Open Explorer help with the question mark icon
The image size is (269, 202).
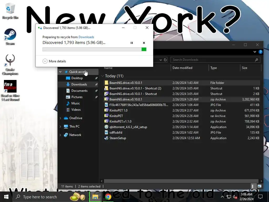click(260, 52)
